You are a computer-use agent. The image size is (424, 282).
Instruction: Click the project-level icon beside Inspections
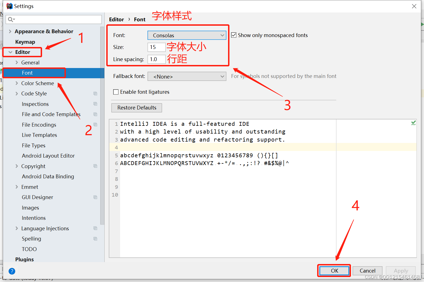95,104
